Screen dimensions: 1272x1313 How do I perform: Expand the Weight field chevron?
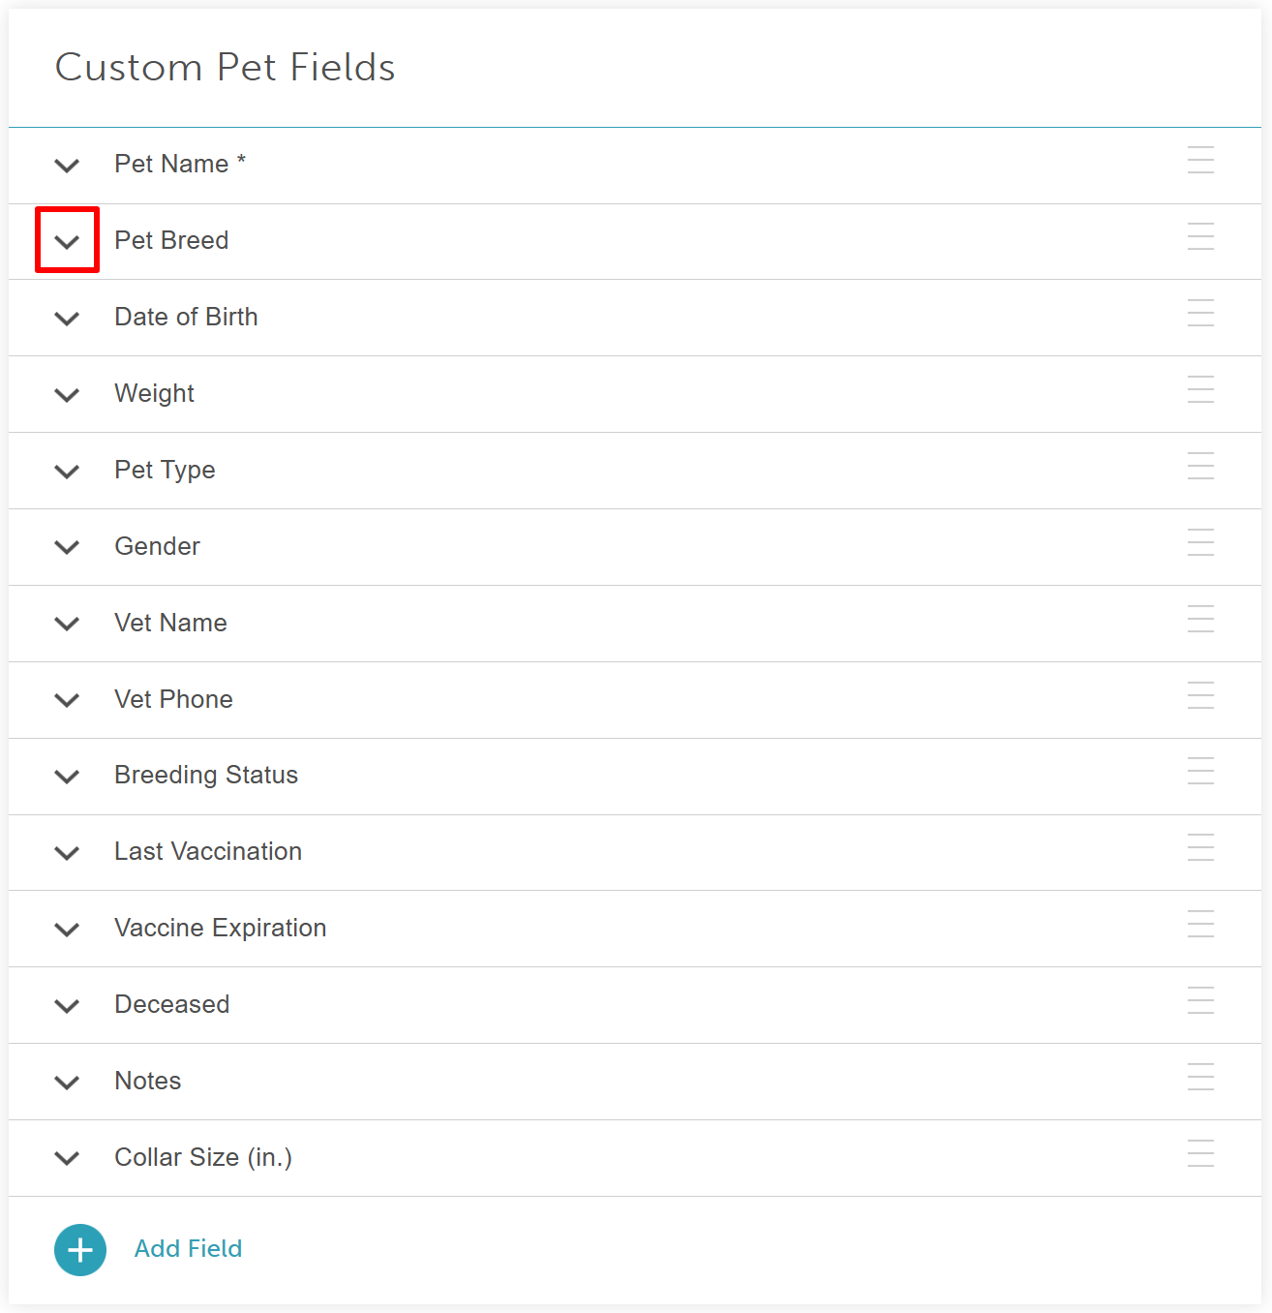point(67,395)
